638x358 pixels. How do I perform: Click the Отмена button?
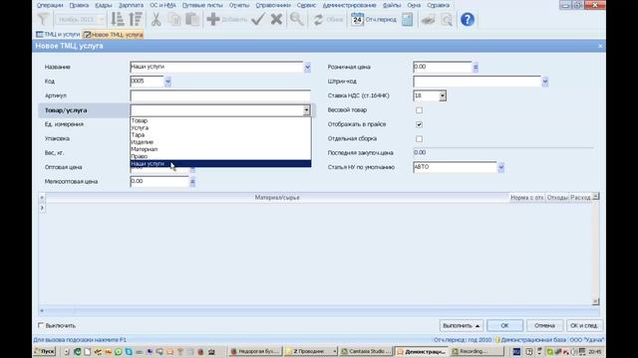(x=544, y=325)
